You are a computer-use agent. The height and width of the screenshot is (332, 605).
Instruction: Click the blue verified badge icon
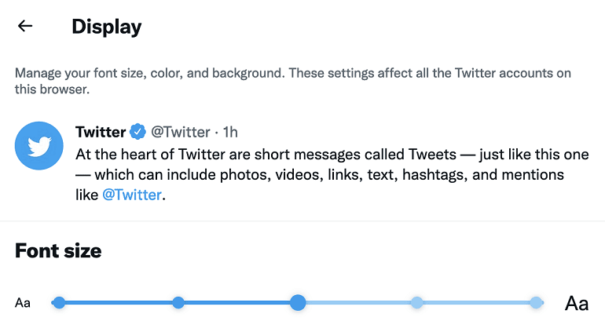[137, 132]
